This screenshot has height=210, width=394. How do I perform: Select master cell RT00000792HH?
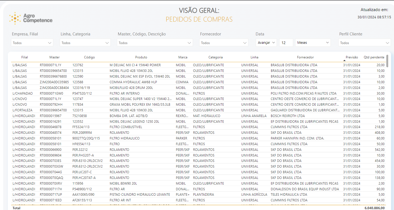[51, 105]
